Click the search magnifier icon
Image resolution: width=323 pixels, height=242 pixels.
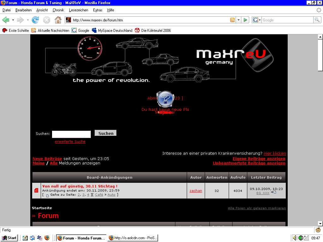point(317,20)
